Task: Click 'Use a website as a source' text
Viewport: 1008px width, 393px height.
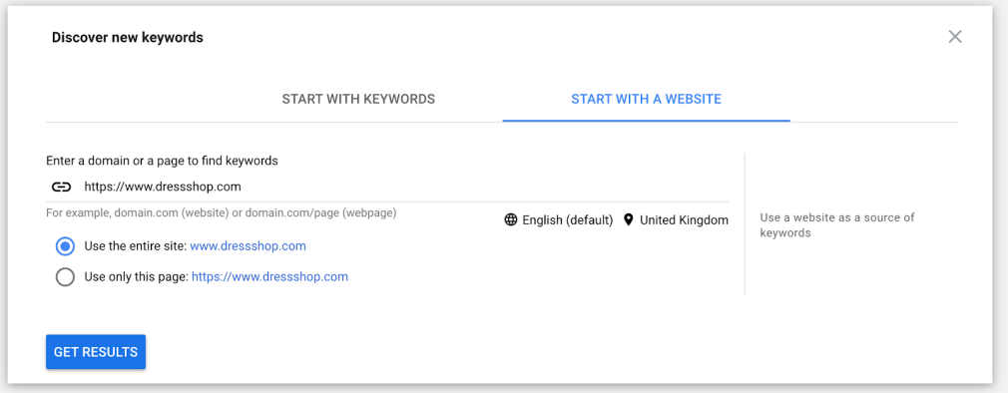Action: 837,224
